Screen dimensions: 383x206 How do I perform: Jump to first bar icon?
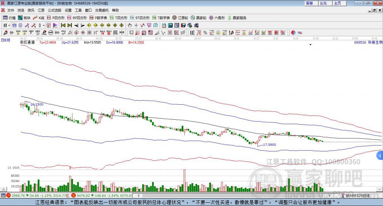(x=63, y=25)
